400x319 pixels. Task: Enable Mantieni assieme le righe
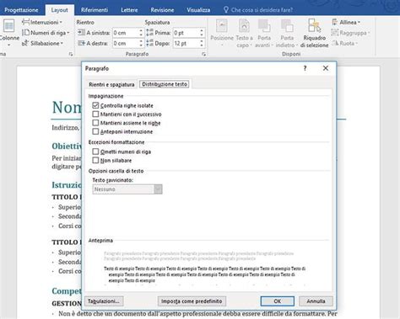tap(95, 123)
